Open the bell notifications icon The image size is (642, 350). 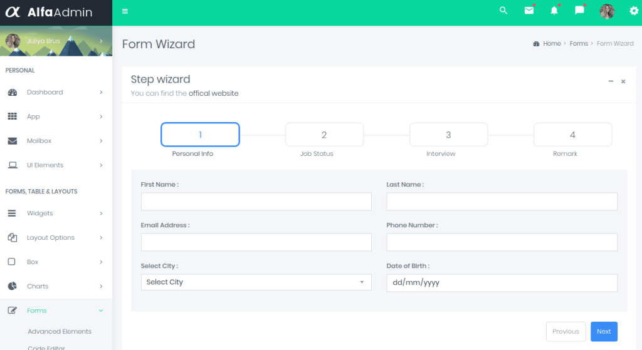[x=554, y=11]
